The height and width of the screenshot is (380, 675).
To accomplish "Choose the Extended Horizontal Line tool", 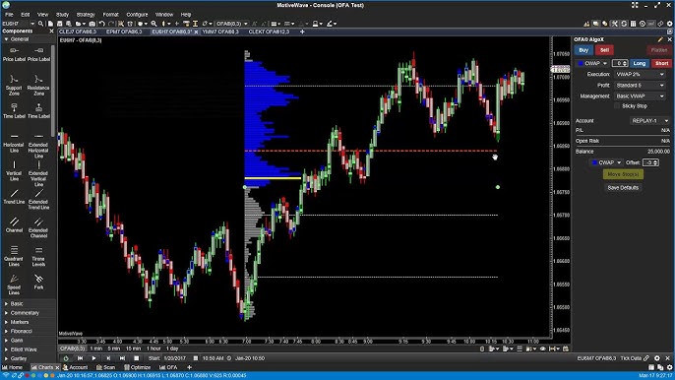I will click(x=38, y=145).
